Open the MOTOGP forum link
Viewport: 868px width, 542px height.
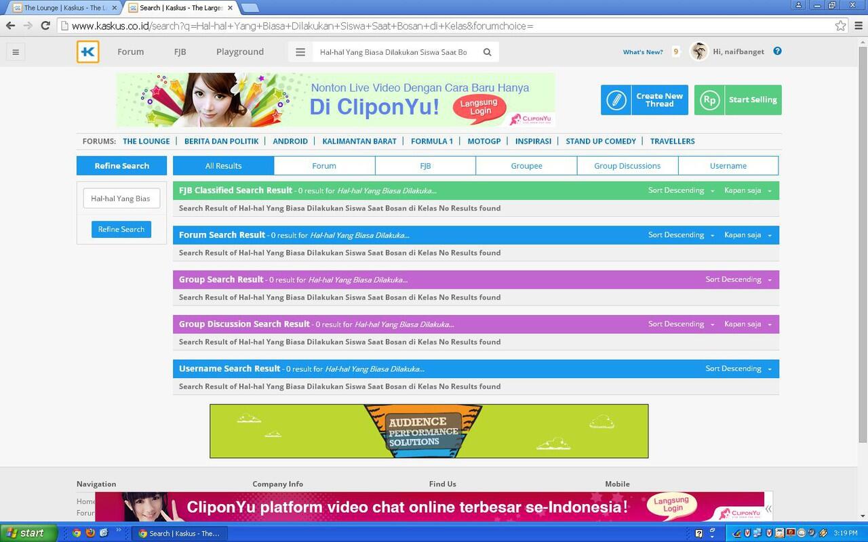484,142
